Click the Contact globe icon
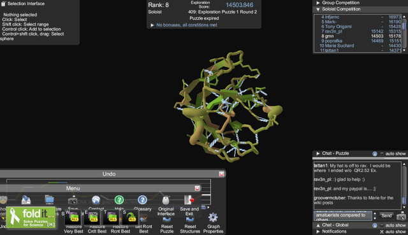408x235 pixels. 96,200
